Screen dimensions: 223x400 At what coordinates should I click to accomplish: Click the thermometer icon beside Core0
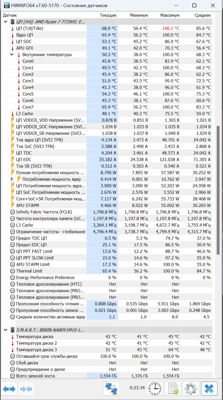19,61
